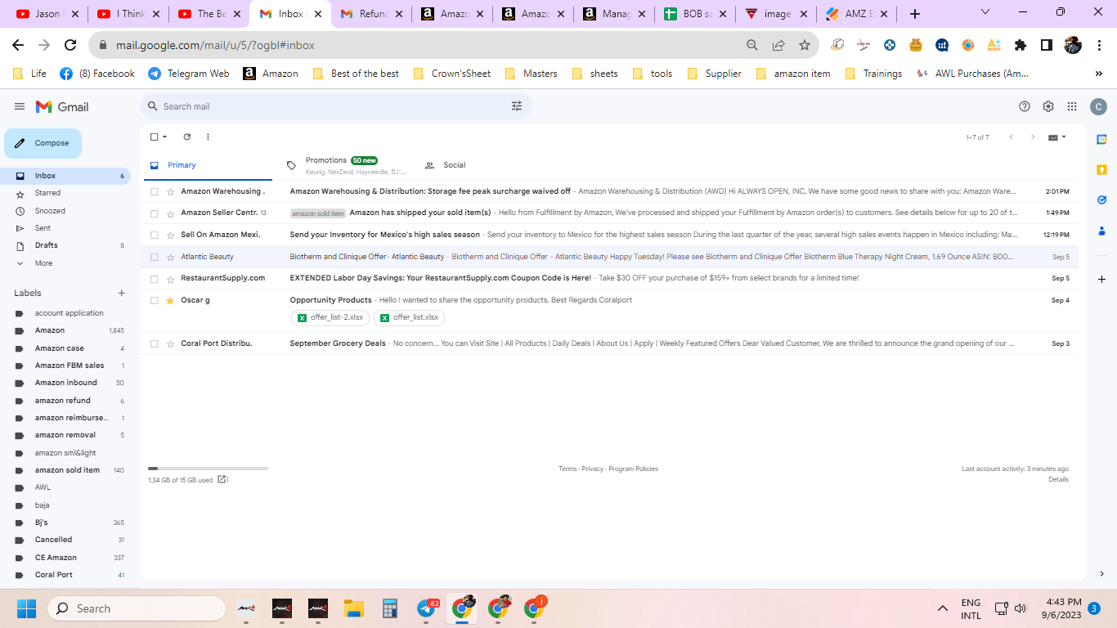Click the Windows Start button
Image resolution: width=1117 pixels, height=628 pixels.
(27, 608)
